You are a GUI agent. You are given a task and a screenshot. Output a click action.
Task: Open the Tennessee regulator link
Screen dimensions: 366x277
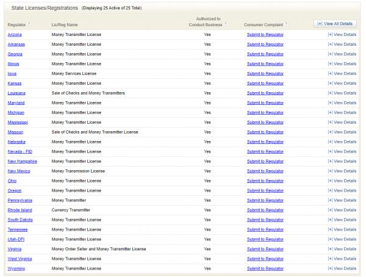18,229
